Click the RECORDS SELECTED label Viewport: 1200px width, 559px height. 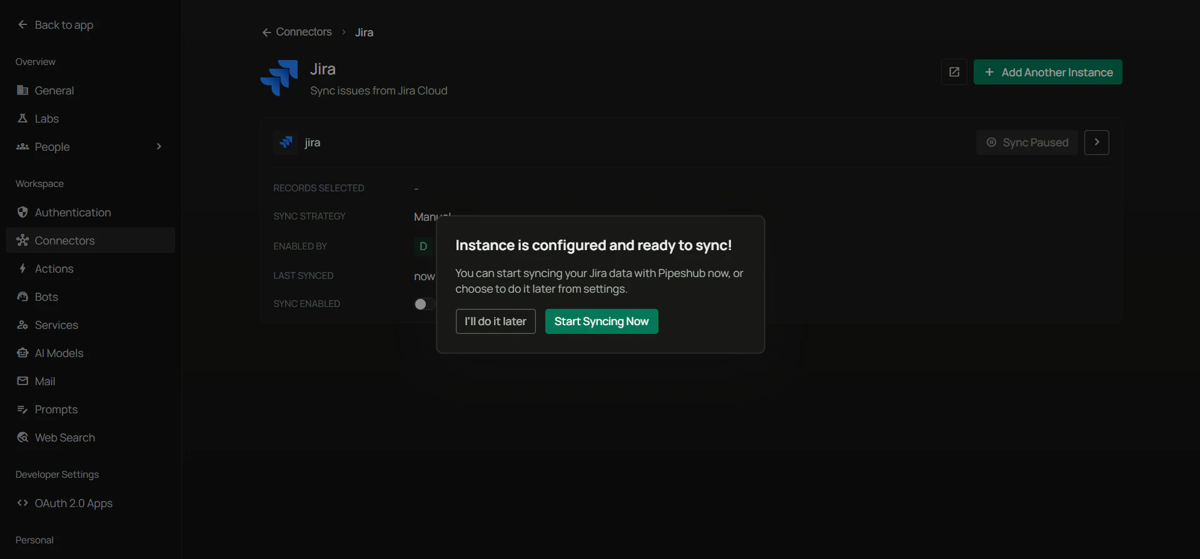(x=318, y=188)
